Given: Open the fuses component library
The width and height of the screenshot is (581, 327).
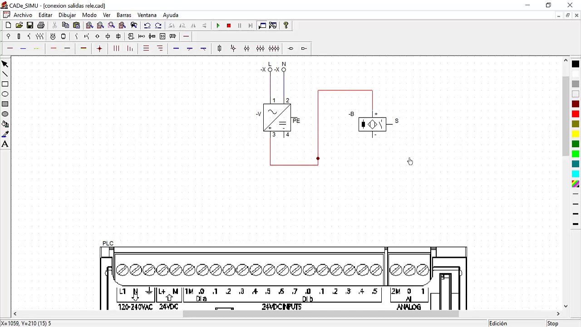Looking at the screenshot, I should coord(19,36).
